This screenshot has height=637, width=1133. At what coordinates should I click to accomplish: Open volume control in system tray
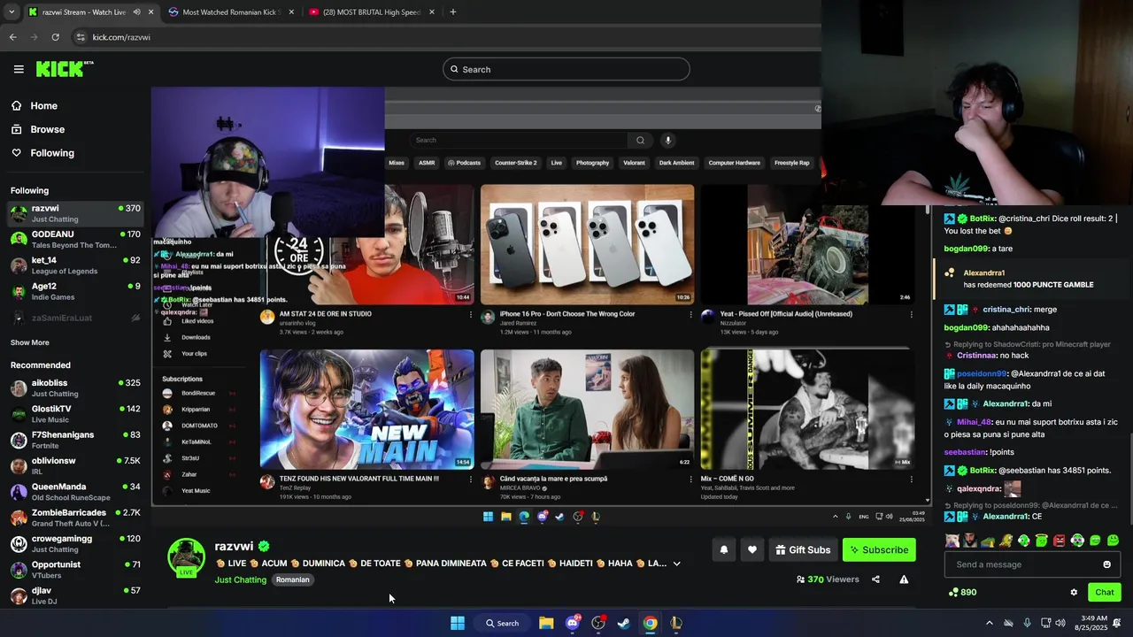click(1060, 623)
